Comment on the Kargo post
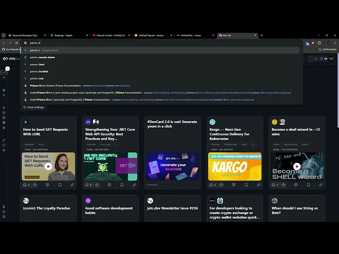 click(234, 185)
